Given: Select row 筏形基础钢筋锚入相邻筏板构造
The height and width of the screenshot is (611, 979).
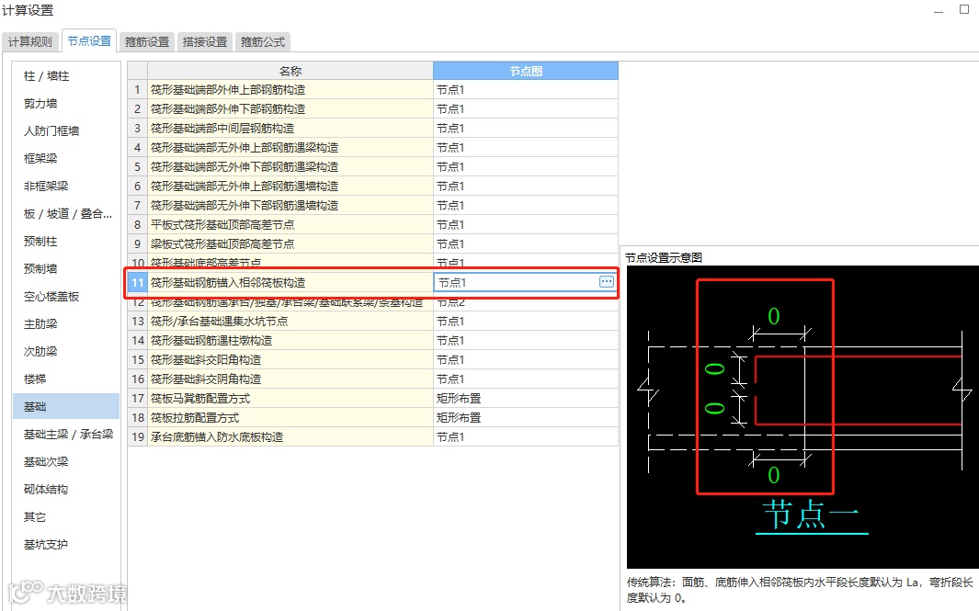Looking at the screenshot, I should point(290,283).
